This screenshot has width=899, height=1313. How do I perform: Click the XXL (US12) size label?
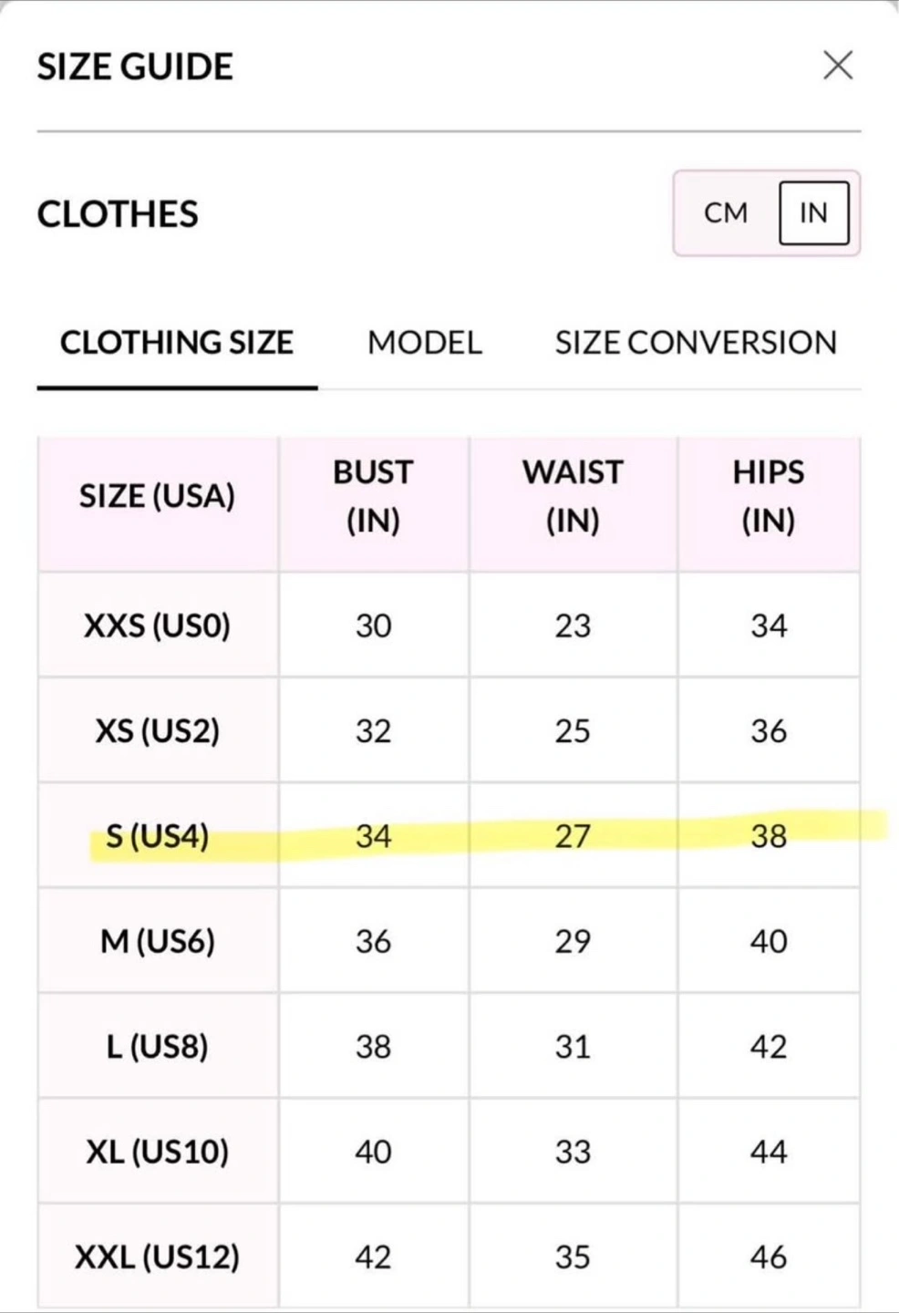158,1256
